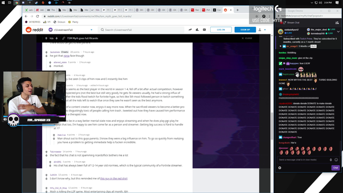Open the VFI bookmark

[47, 22]
